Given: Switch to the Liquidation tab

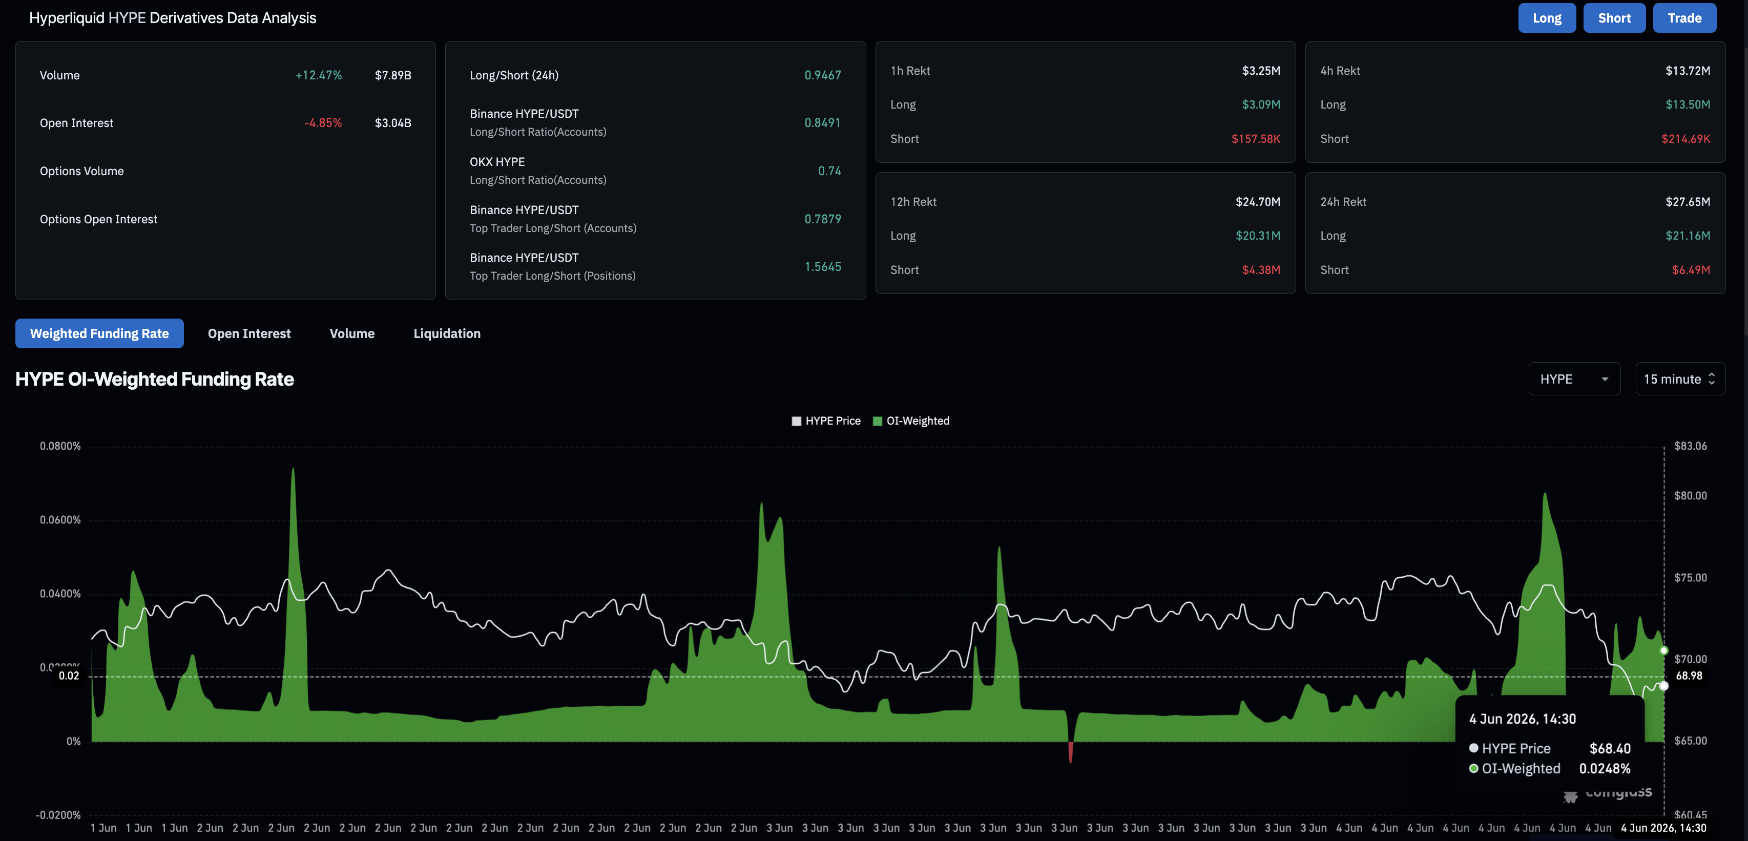Looking at the screenshot, I should [447, 334].
